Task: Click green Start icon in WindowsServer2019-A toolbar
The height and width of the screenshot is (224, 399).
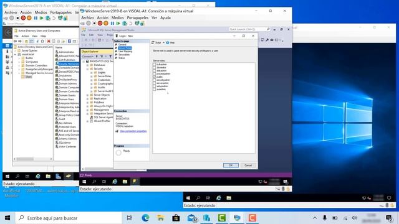Action: click(41, 18)
